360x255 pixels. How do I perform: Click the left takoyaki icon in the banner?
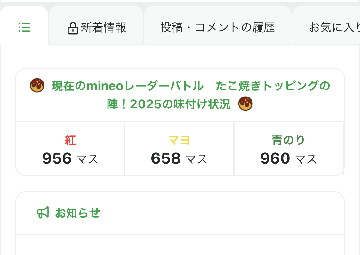tap(37, 86)
